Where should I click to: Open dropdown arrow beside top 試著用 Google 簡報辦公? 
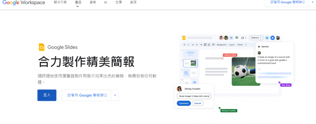click(312, 2)
